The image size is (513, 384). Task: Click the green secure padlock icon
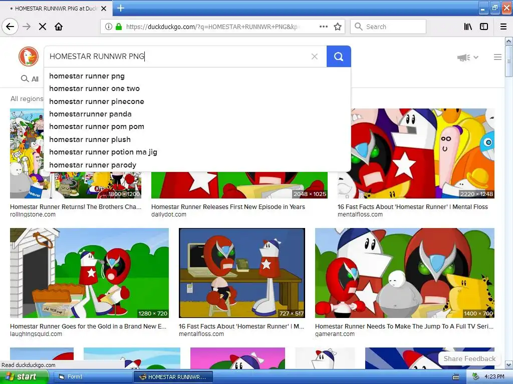119,26
